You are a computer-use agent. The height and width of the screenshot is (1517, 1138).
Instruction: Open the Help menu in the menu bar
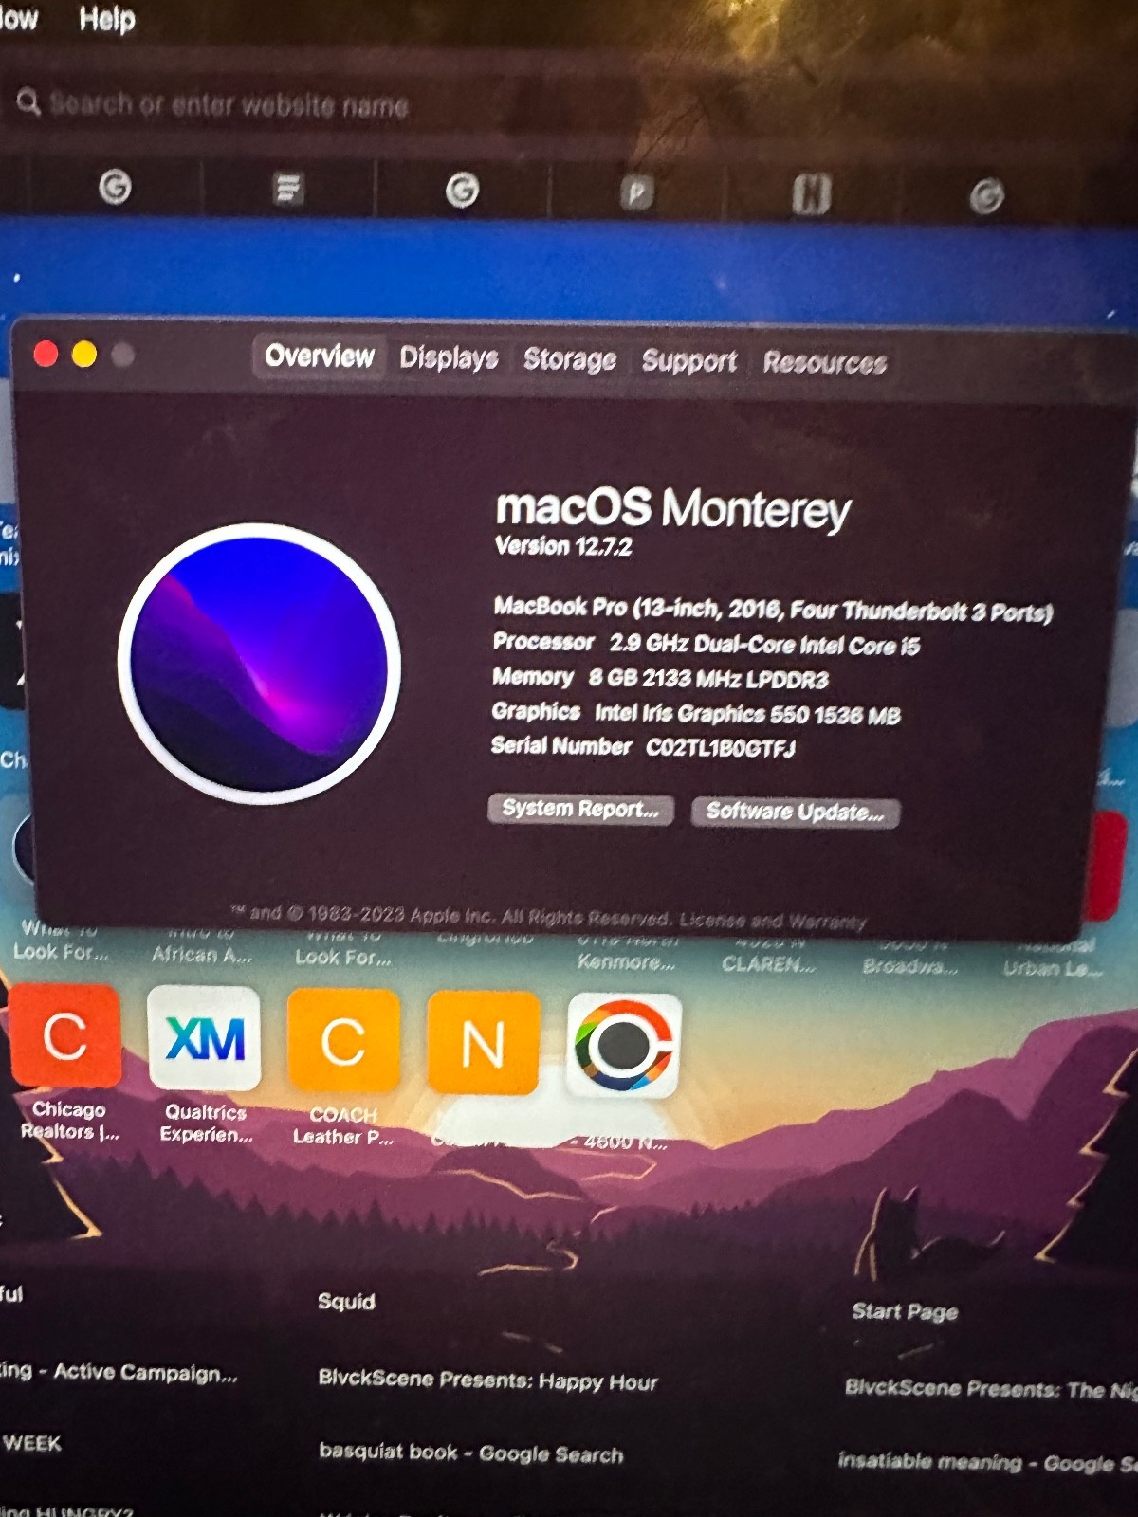click(106, 19)
